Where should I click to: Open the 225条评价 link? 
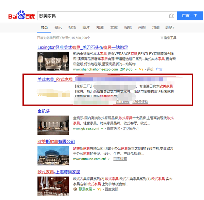140,102
